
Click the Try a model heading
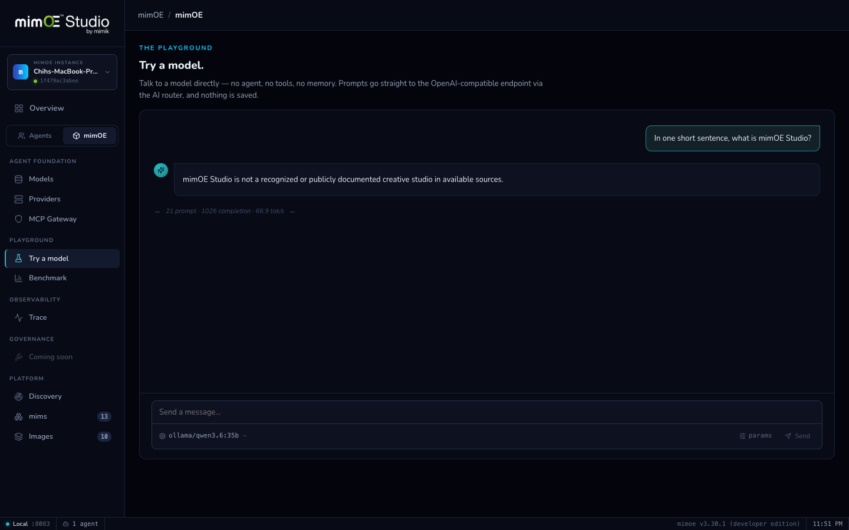(172, 65)
